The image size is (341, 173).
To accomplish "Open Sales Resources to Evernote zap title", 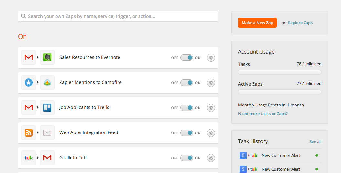I will click(89, 57).
